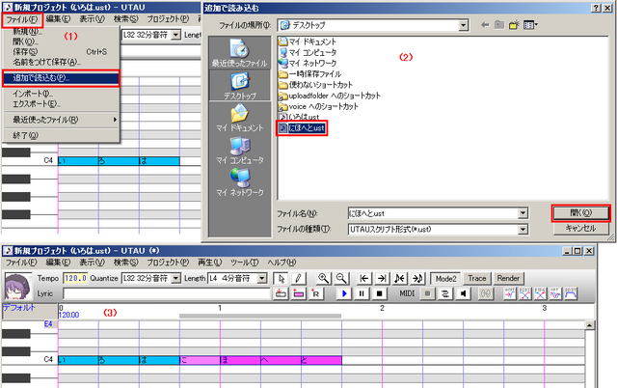
Task: Click the Lyric input field
Action: pos(167,293)
